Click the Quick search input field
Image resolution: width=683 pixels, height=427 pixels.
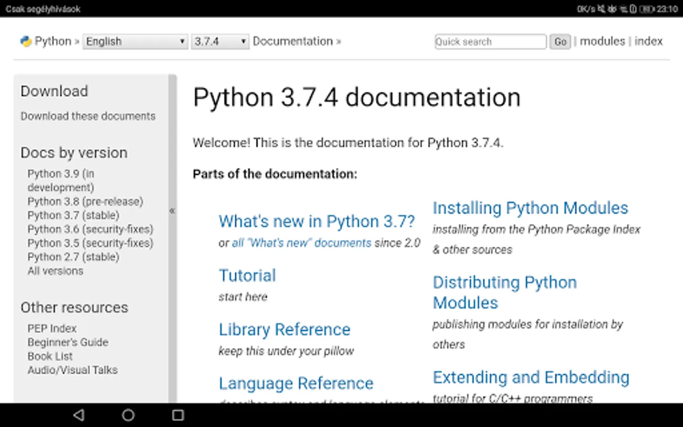(490, 42)
